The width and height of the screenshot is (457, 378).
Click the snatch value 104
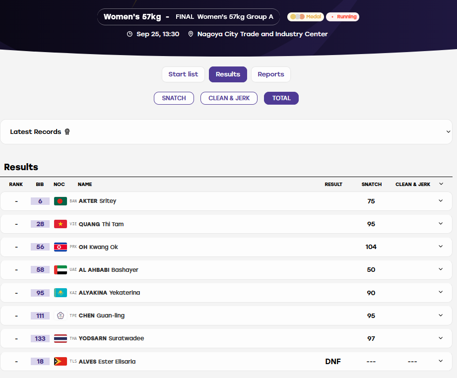[371, 247]
